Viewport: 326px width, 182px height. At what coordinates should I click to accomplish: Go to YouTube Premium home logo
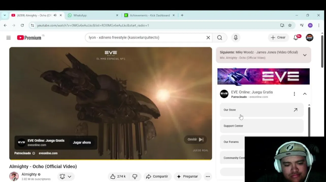click(x=29, y=38)
